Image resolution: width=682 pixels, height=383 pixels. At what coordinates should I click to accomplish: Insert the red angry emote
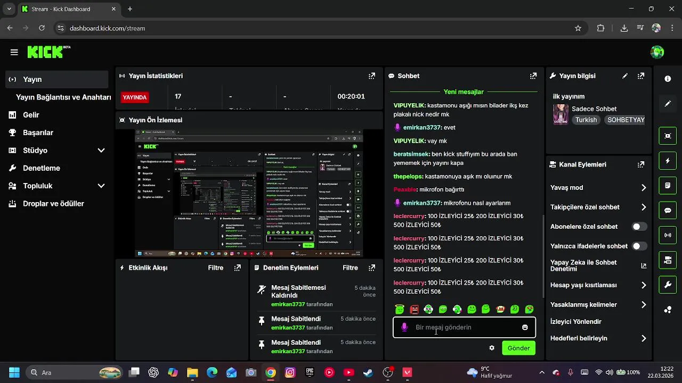[415, 309]
